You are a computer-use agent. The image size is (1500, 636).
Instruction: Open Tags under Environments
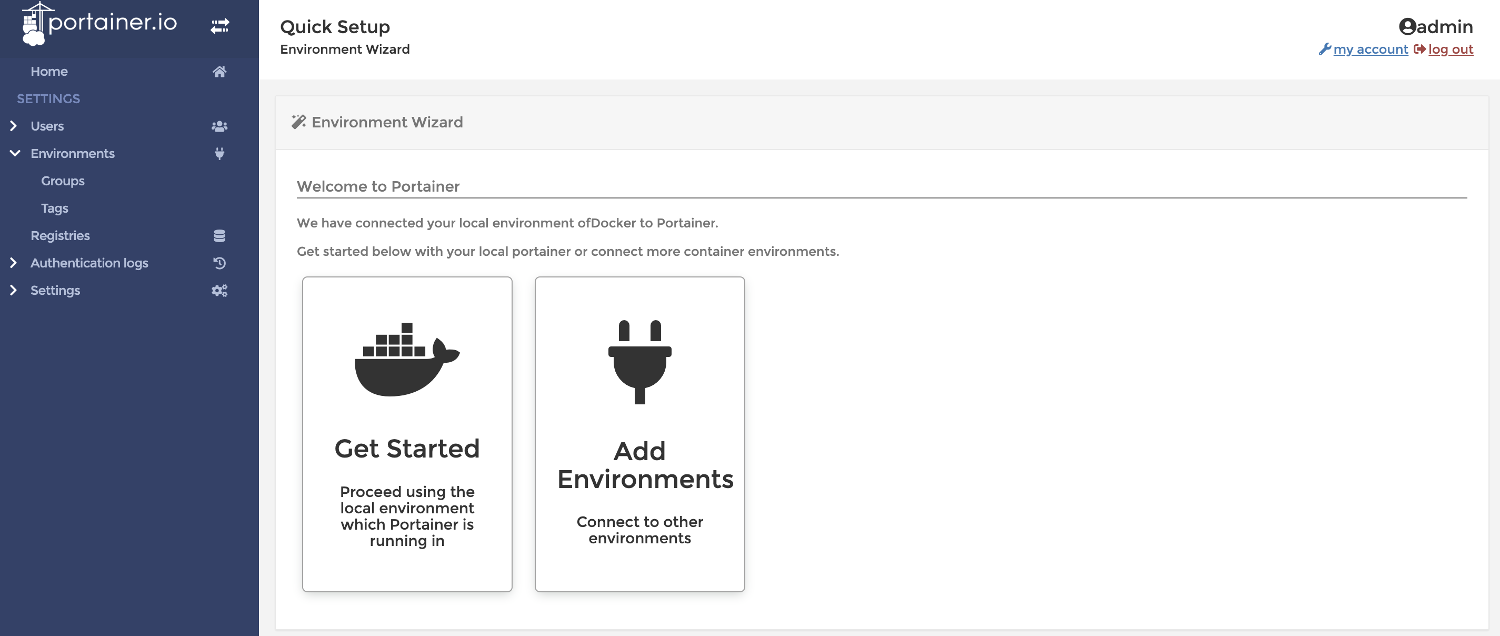55,208
